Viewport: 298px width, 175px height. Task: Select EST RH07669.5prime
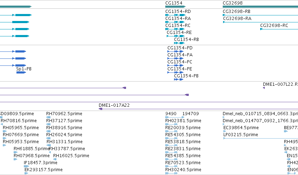21,135
